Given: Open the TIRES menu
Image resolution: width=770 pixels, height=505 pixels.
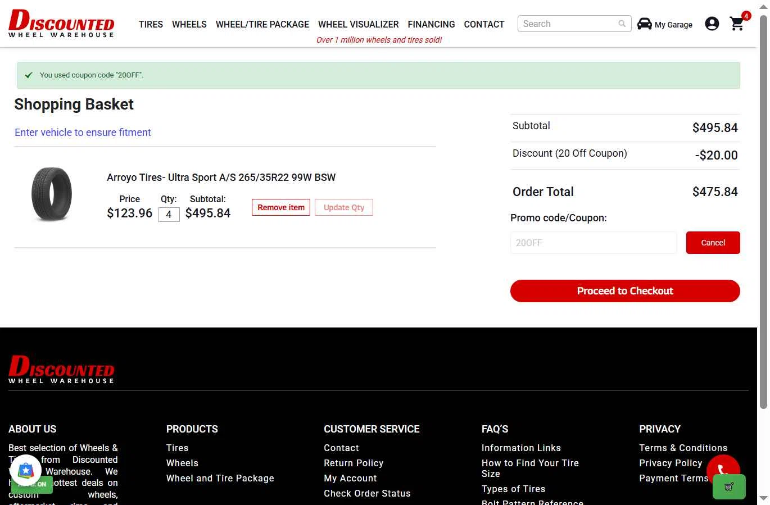Looking at the screenshot, I should click(151, 24).
